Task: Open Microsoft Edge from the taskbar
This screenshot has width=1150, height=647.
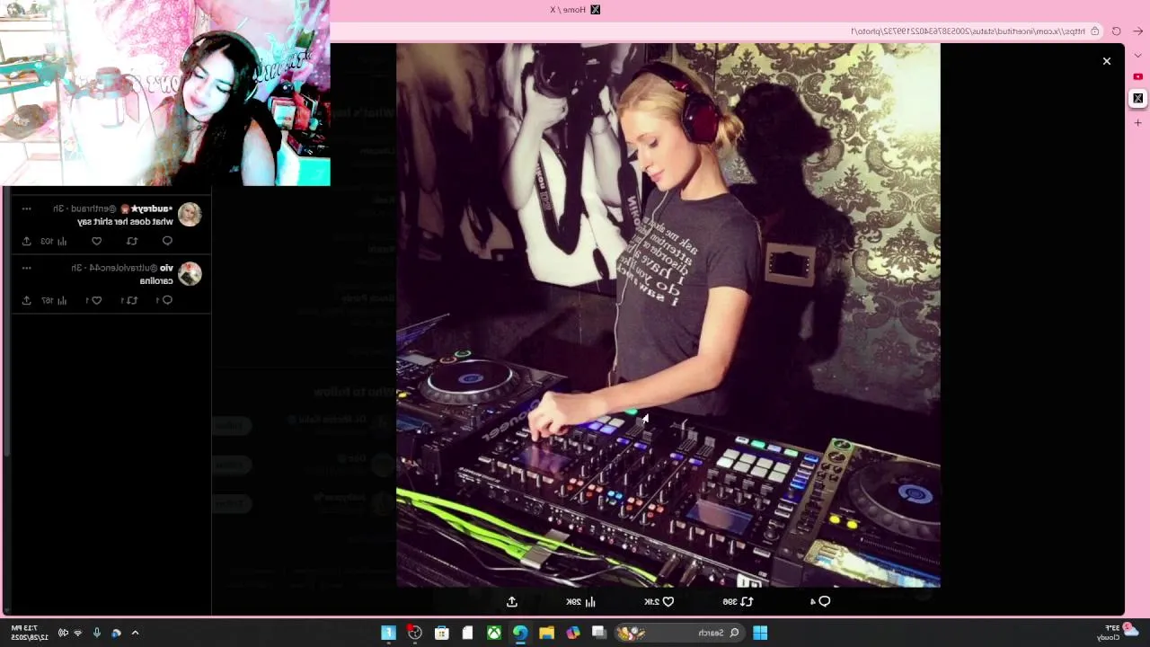Action: coord(520,633)
